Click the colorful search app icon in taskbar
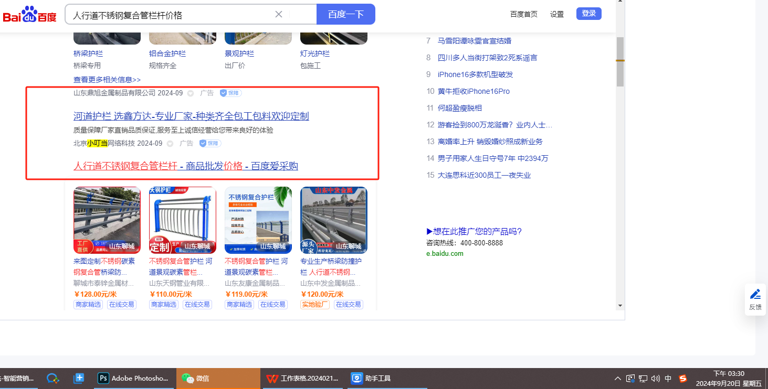Viewport: 768px width, 389px height. pyautogui.click(x=52, y=378)
